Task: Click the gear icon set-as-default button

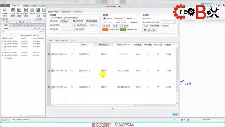Action: tap(78, 21)
